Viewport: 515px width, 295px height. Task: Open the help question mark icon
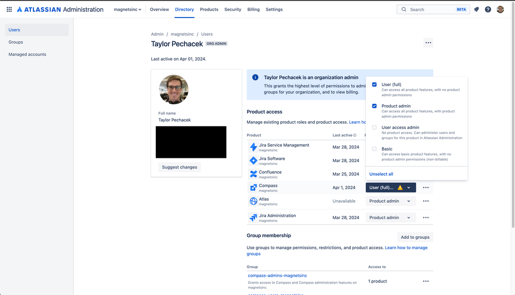pos(488,9)
